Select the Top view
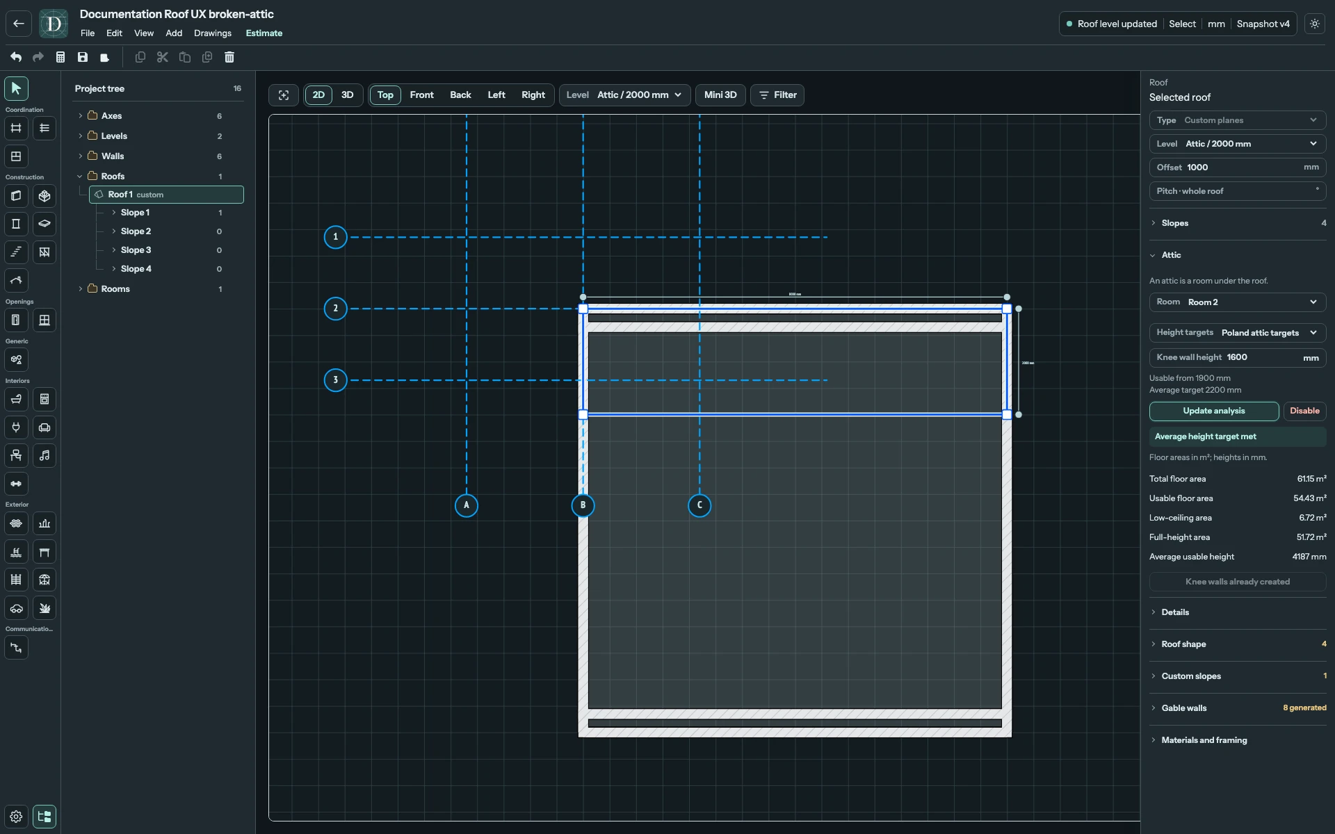 click(x=385, y=95)
